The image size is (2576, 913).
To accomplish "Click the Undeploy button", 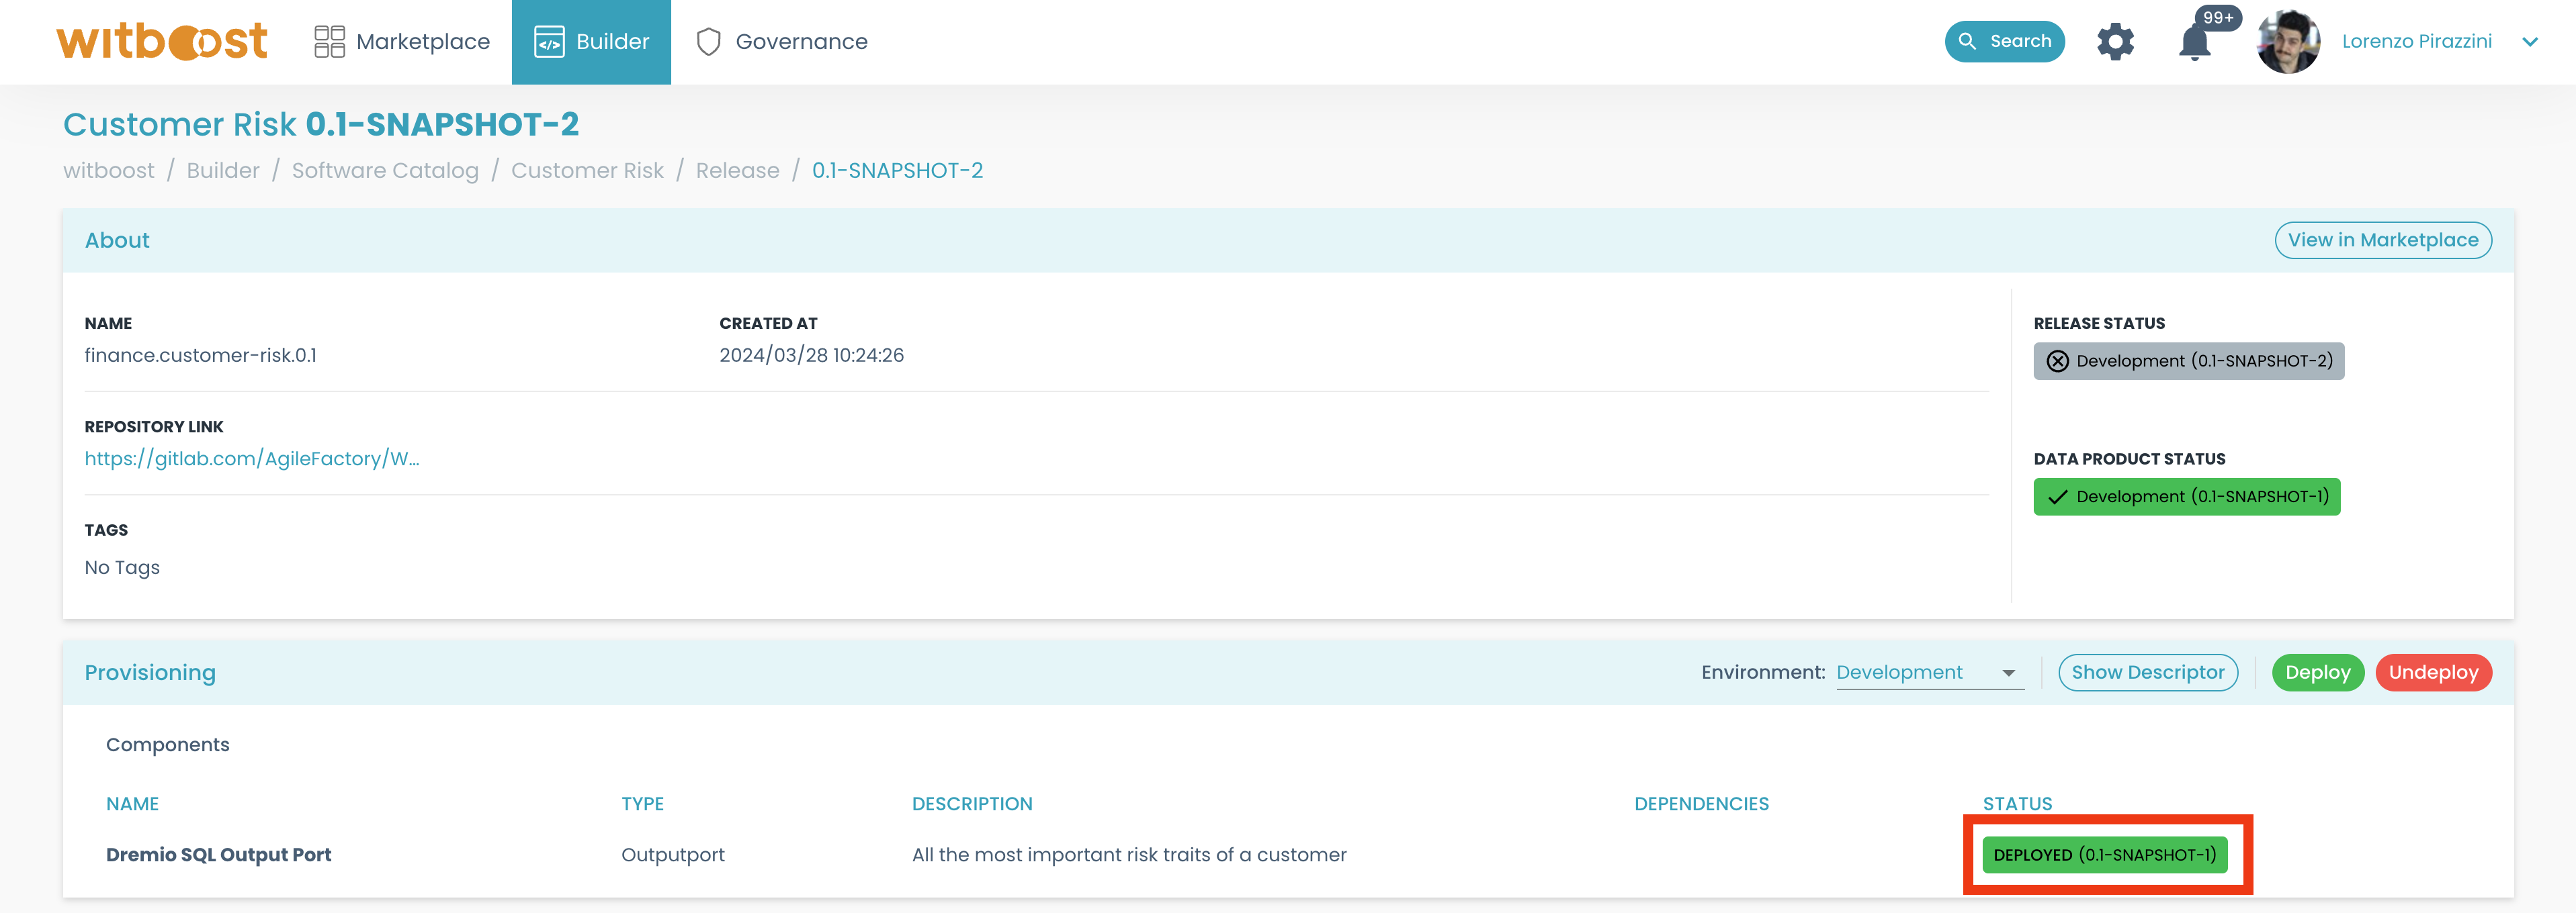I will [2434, 672].
